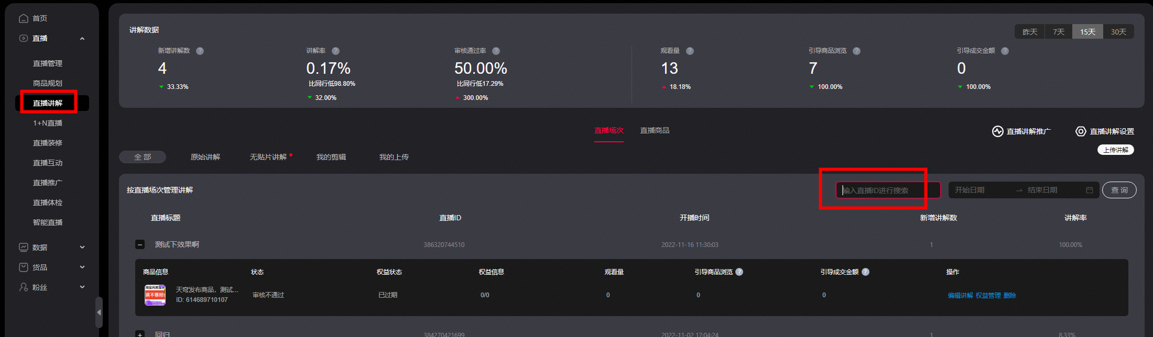Click the 上传讲解 button
Screen dimensions: 1153x337
1116,150
